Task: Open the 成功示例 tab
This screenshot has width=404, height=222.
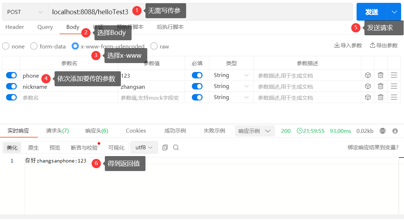Action: (175, 131)
